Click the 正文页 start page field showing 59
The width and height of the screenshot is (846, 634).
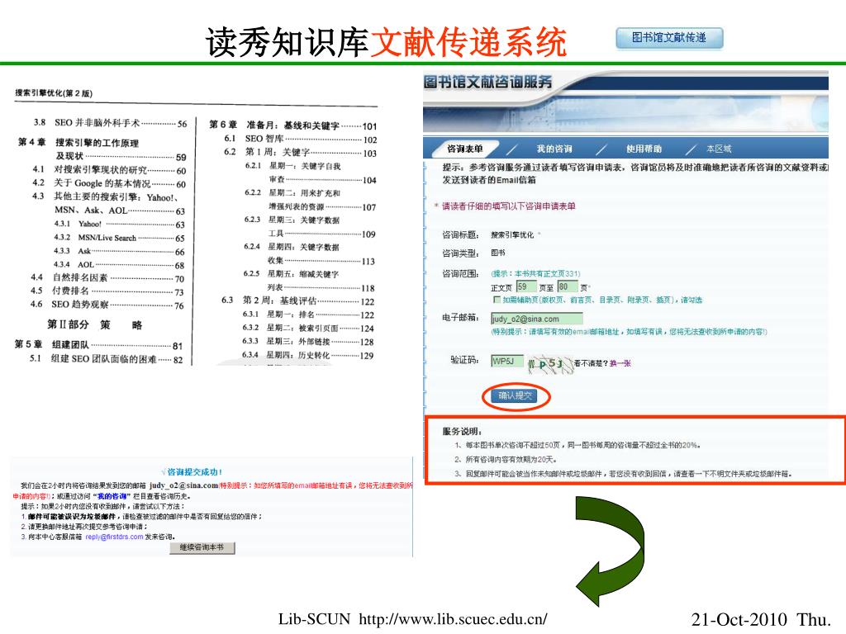(x=526, y=286)
